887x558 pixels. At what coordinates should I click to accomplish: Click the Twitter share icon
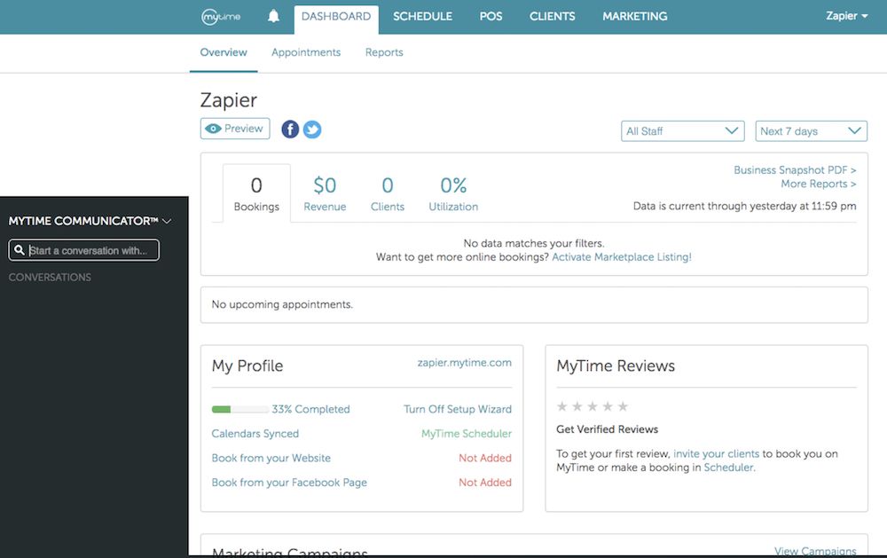point(312,130)
